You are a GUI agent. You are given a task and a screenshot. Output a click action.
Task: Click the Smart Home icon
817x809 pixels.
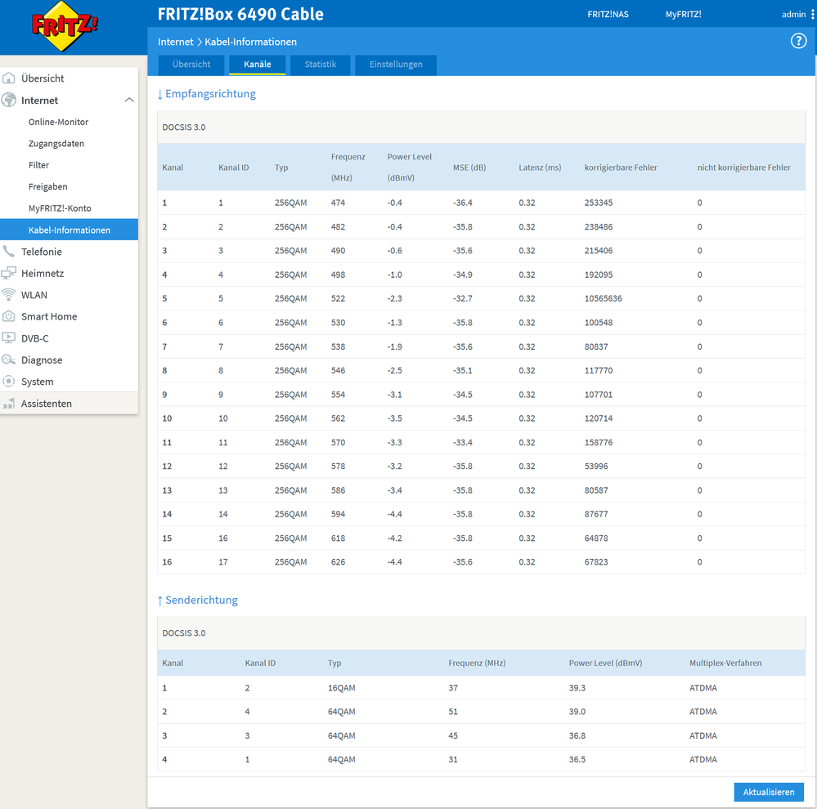pos(9,316)
